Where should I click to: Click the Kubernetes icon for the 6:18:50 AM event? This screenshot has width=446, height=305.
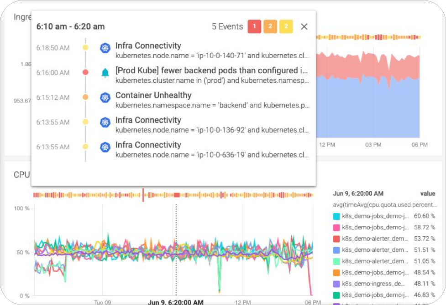[x=105, y=48]
